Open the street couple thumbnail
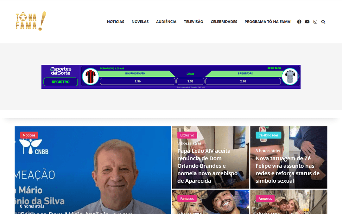Screen dimensions: 342x214 click(289, 202)
